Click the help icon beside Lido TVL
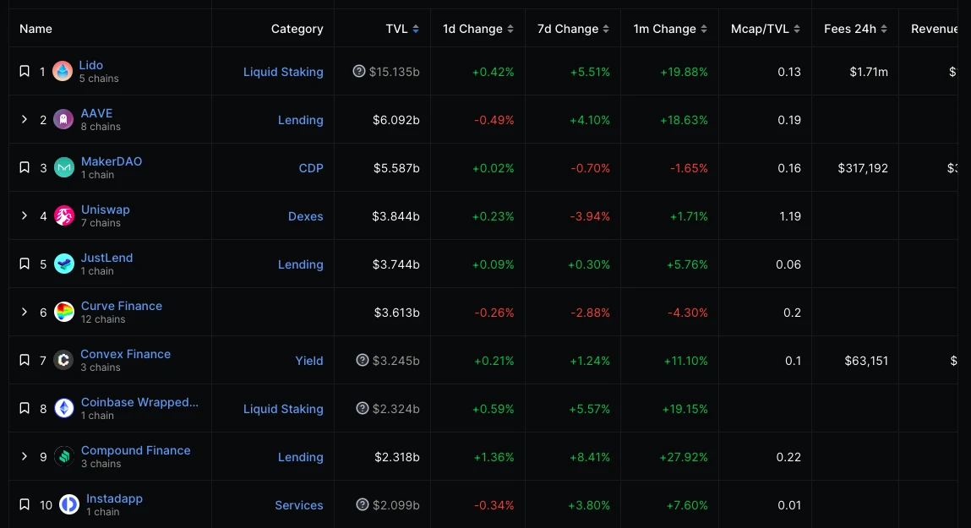971x528 pixels. pyautogui.click(x=359, y=72)
